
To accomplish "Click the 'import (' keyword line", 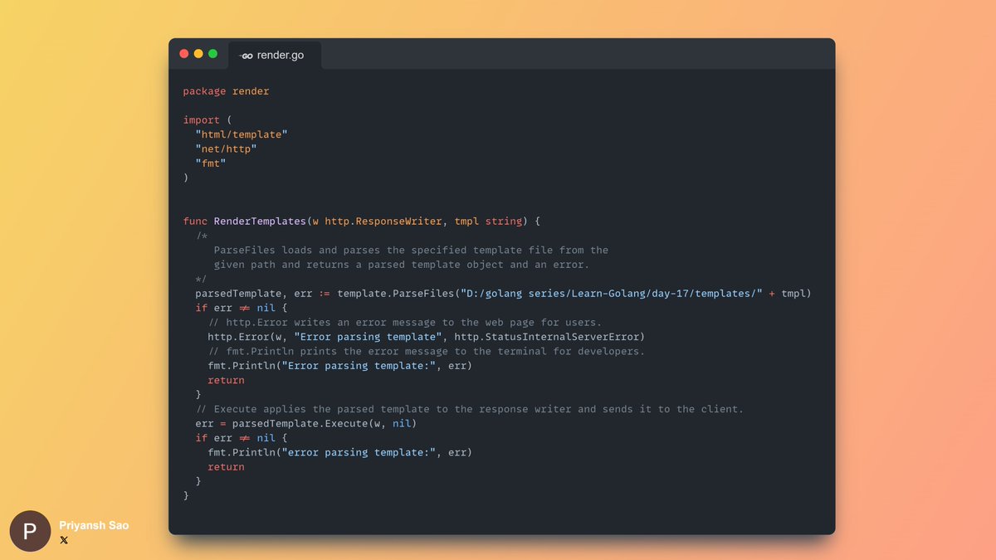I will 207,120.
